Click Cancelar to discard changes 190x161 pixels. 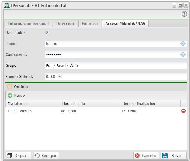point(146,155)
